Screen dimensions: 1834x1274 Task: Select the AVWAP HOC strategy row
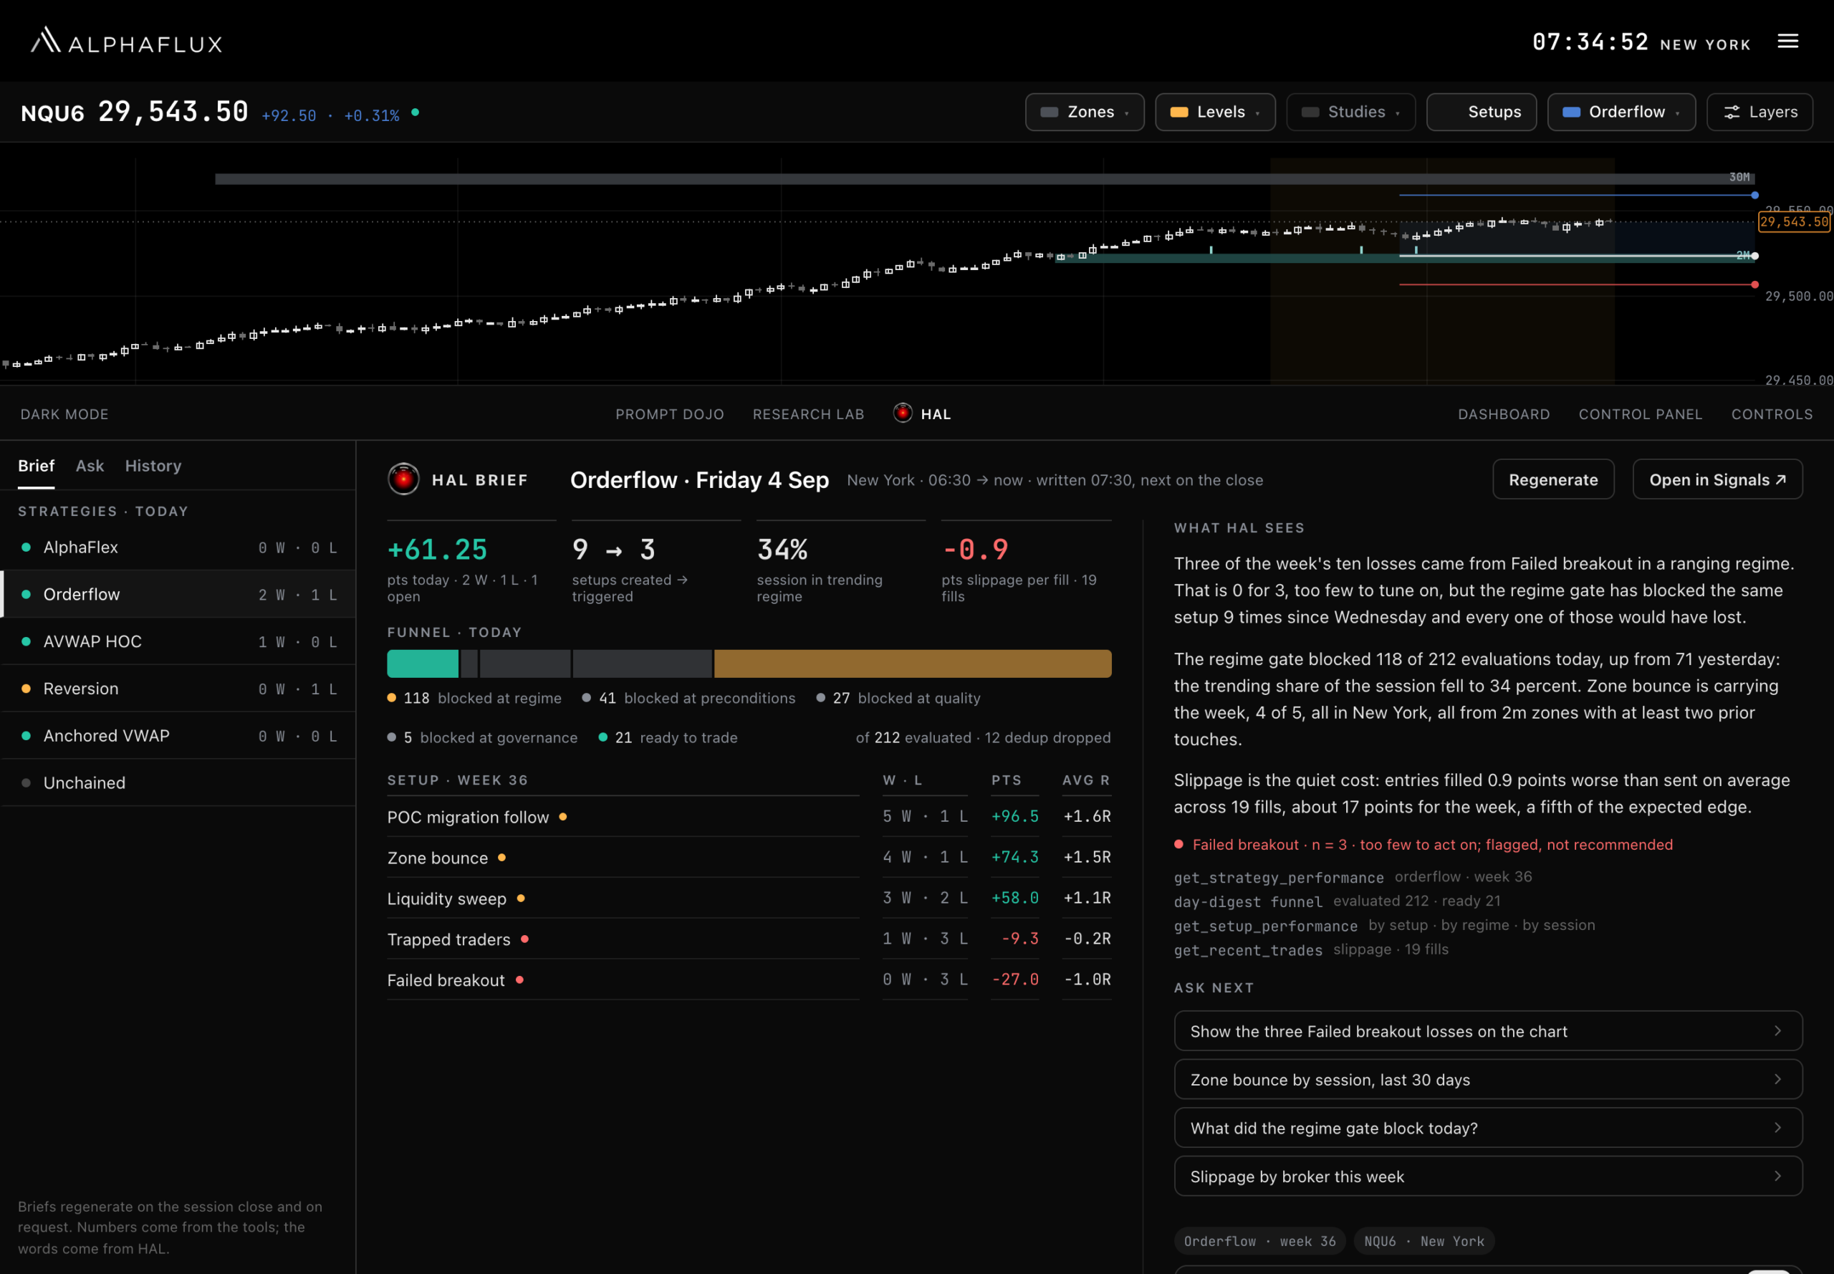click(x=178, y=641)
